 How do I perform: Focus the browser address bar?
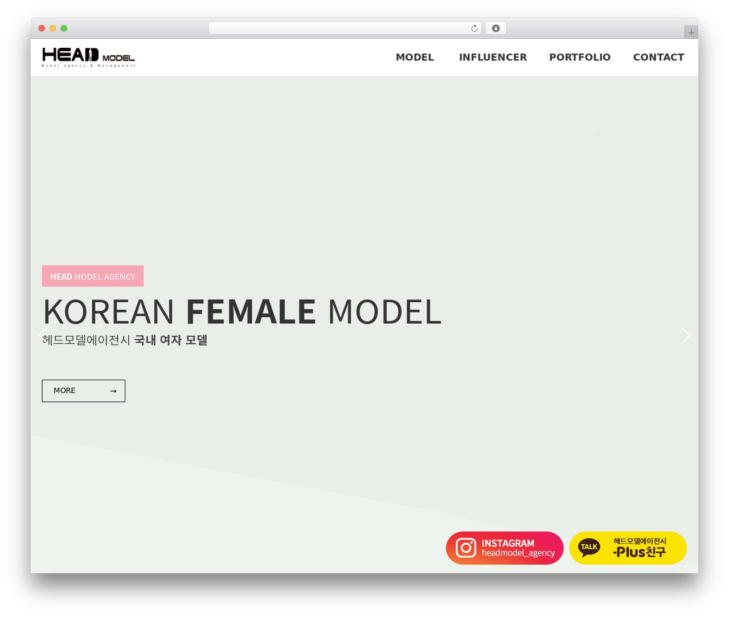(x=345, y=28)
